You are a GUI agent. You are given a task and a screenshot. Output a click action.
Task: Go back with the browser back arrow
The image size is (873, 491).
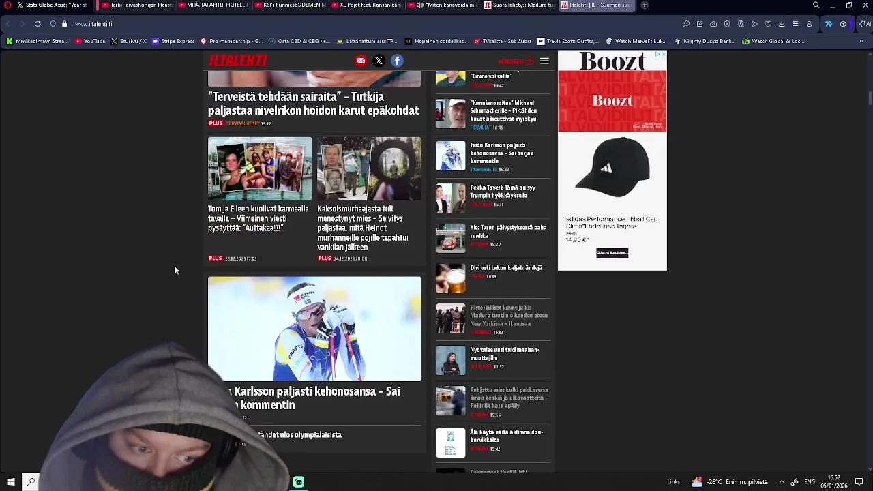(8, 24)
